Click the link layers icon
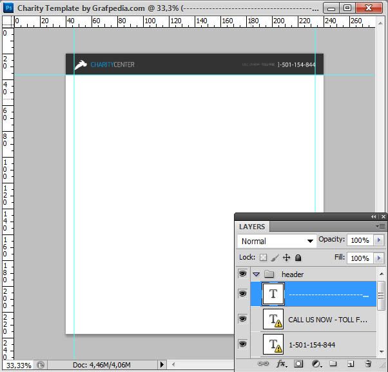Viewport: 388px width, 372px height. click(x=263, y=364)
